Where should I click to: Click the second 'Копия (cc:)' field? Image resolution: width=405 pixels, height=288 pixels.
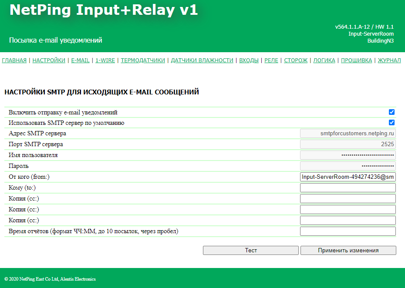pos(348,209)
